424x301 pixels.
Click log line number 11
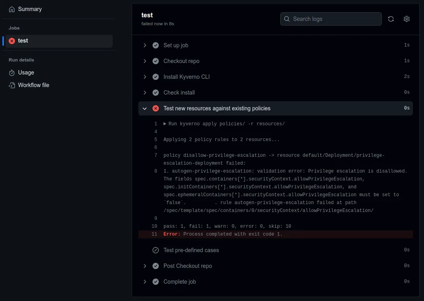click(154, 234)
